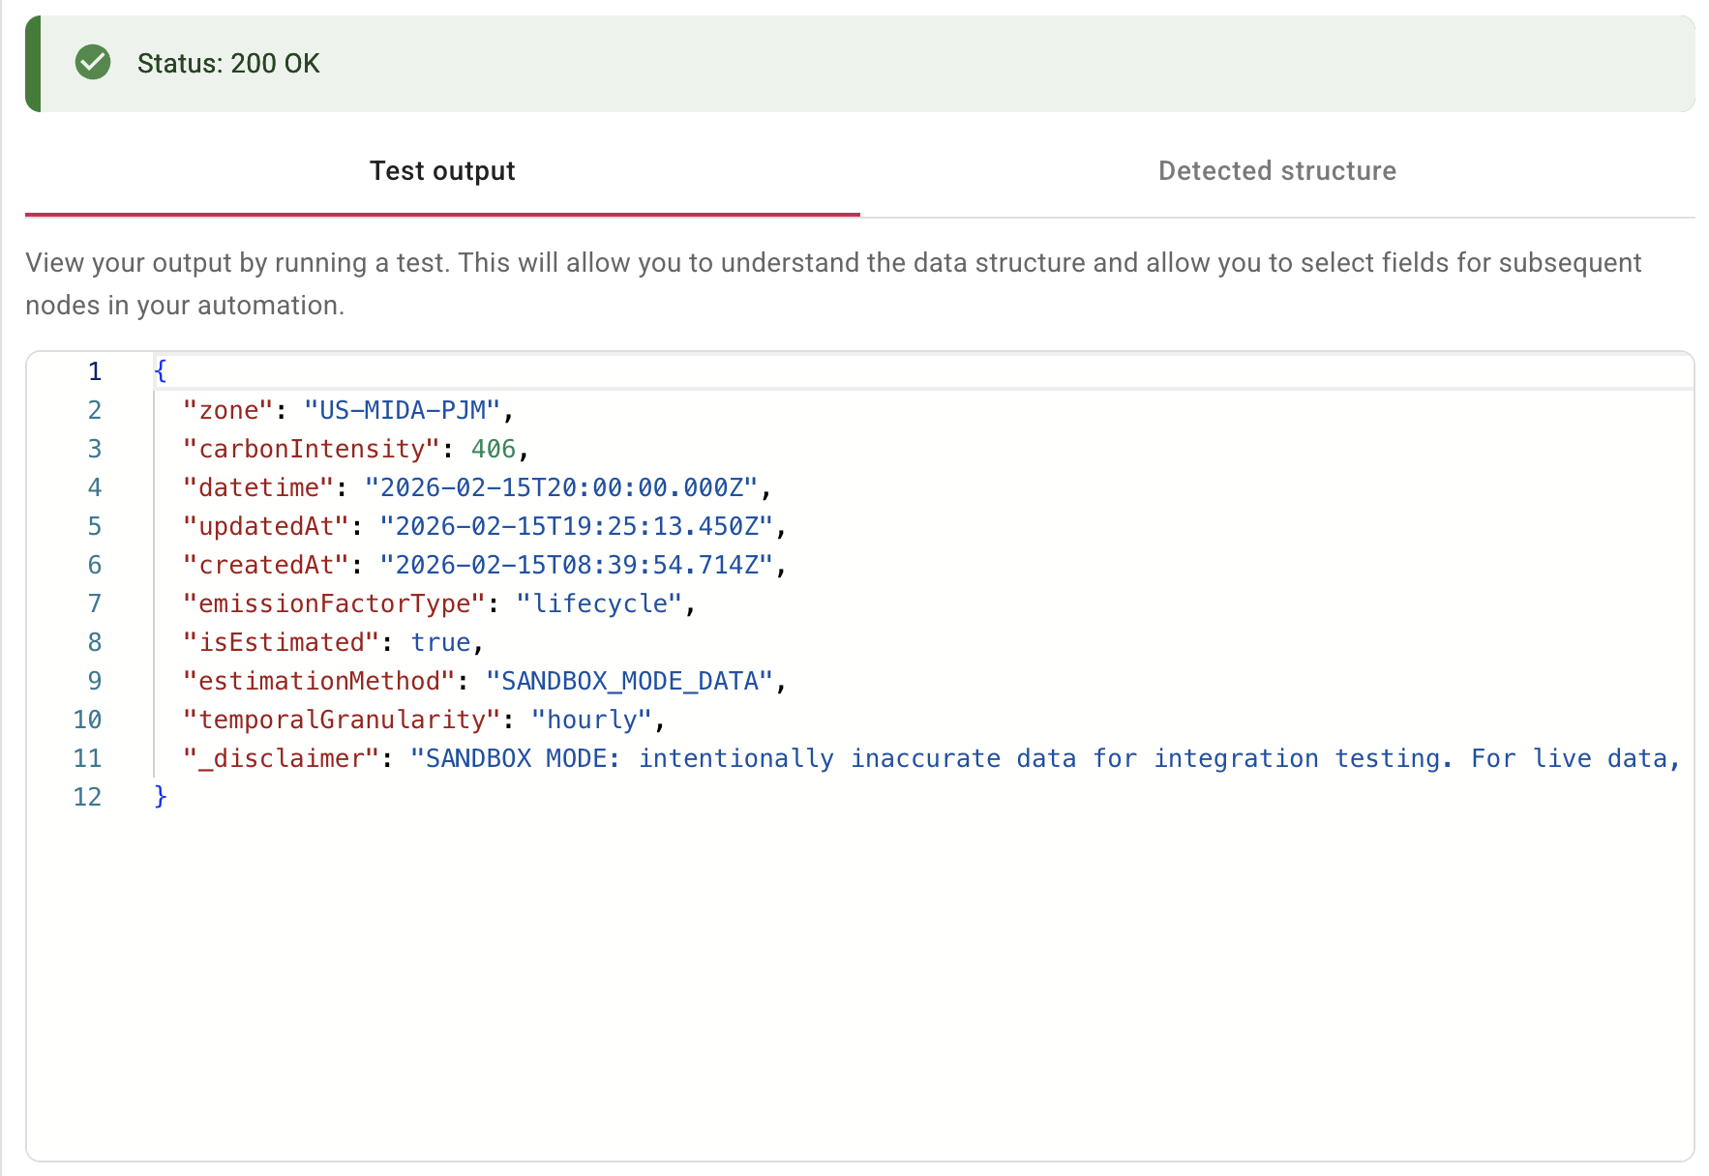
Task: Click the isEstimated true value
Action: coord(440,641)
